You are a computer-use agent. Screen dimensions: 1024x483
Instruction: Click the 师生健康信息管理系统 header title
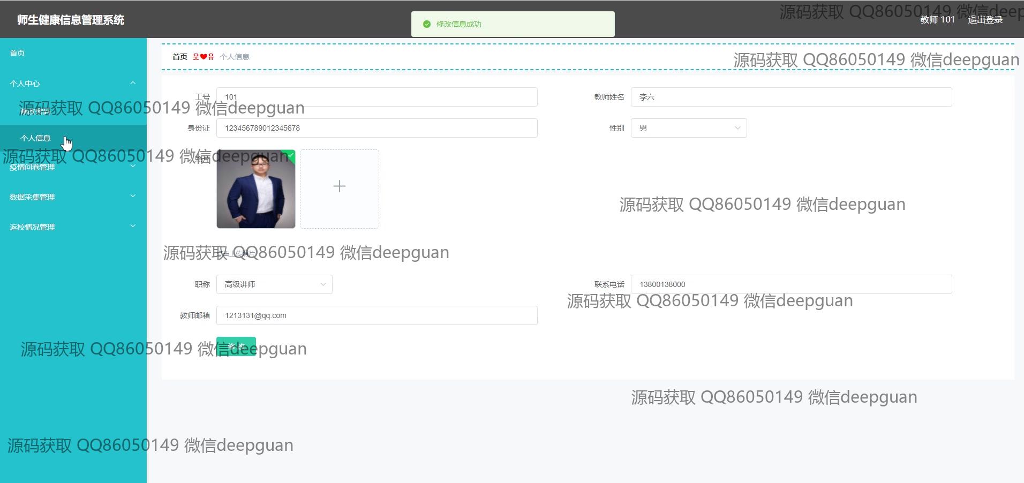(x=71, y=20)
